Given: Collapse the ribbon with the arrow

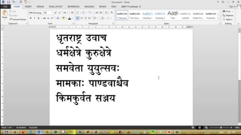Looking at the screenshot, I should point(238,24).
